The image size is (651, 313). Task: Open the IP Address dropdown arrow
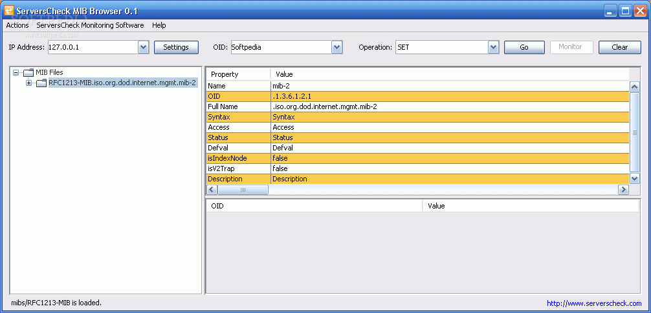coord(143,47)
